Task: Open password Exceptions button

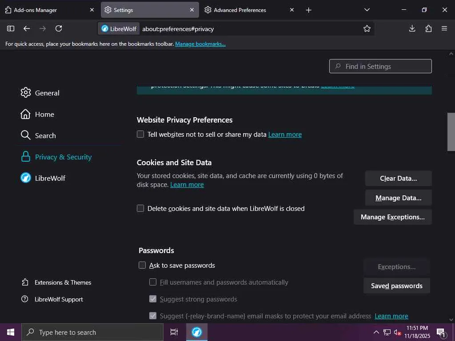Action: (396, 267)
